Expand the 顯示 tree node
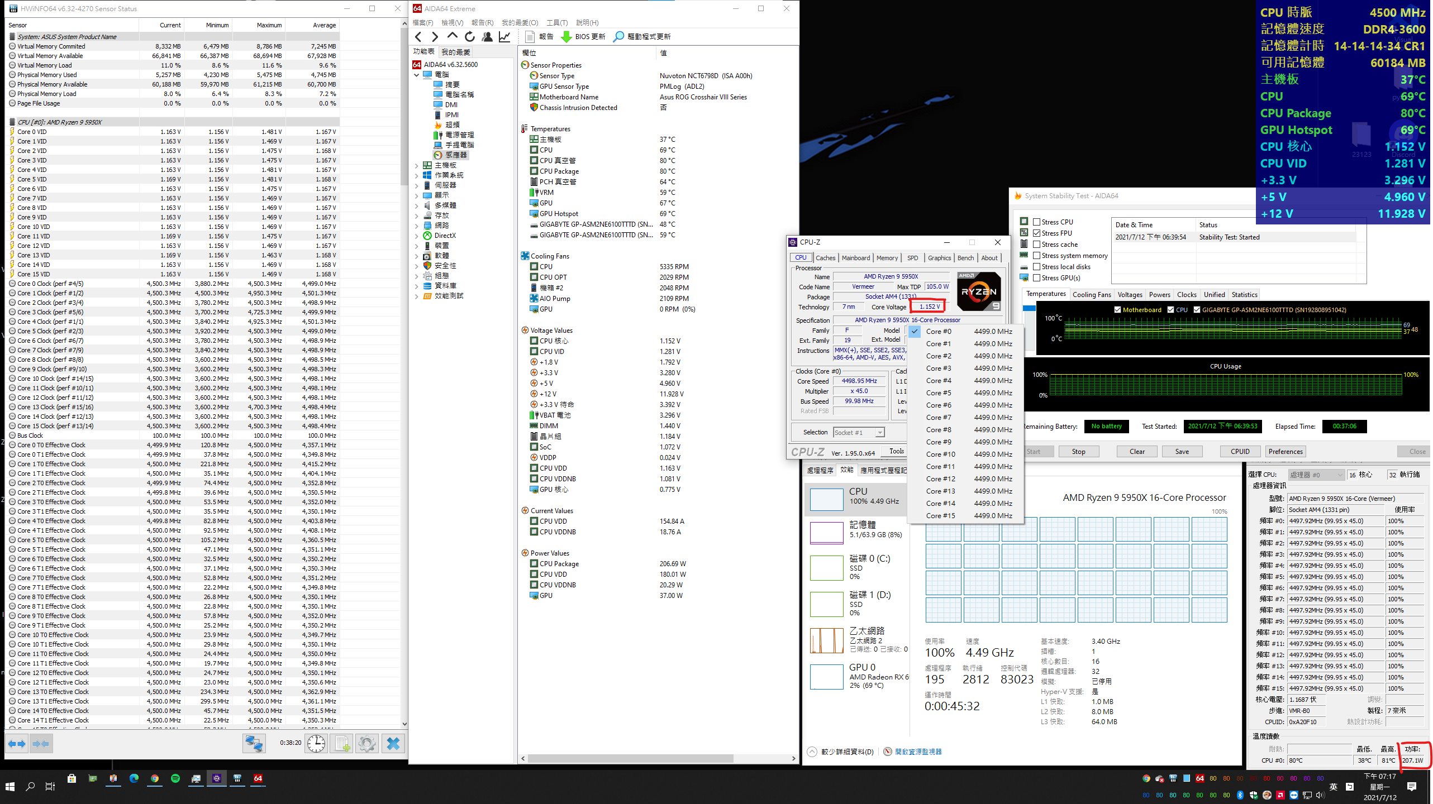The height and width of the screenshot is (804, 1433). 417,195
